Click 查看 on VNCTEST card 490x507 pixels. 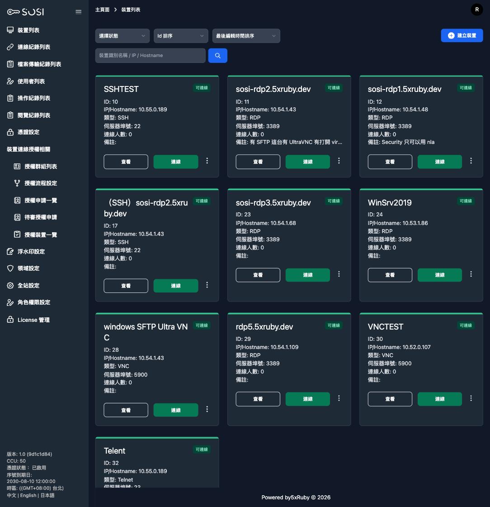click(x=390, y=399)
